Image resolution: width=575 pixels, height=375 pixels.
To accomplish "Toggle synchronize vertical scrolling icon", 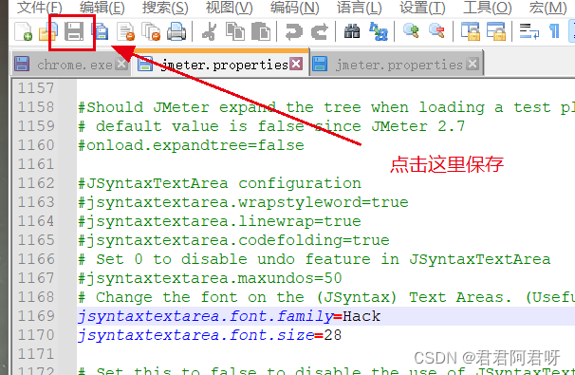I will (x=470, y=31).
